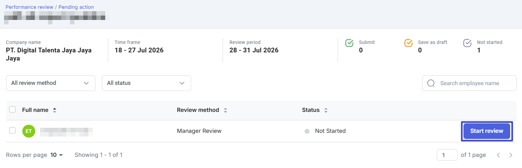Click the gray Not started checkmark icon
Screen dimensions: 522x168
(467, 43)
